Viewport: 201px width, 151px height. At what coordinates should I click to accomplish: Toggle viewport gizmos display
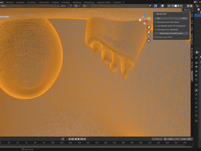click(x=156, y=6)
